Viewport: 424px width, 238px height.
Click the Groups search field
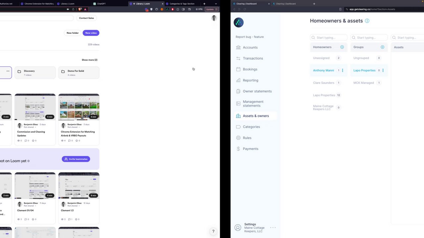click(369, 37)
